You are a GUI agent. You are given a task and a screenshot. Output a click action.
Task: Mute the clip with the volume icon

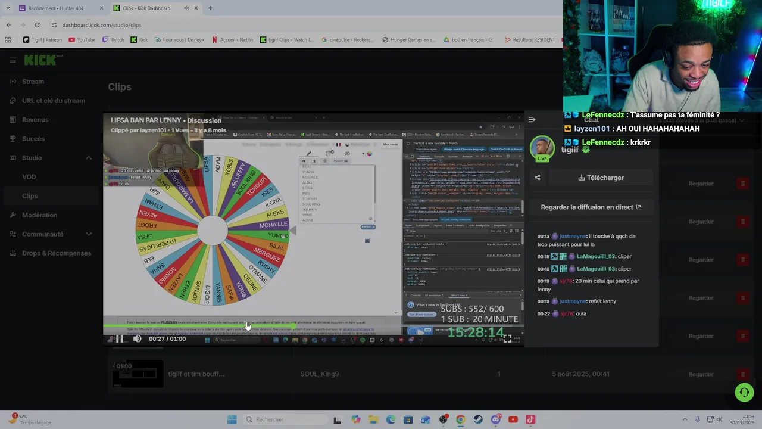[x=137, y=338]
